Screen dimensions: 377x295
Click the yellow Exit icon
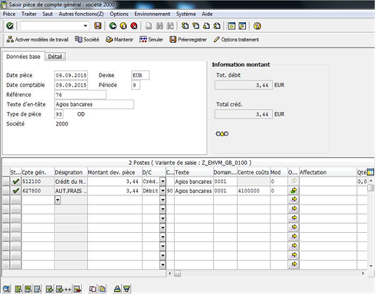coord(124,25)
